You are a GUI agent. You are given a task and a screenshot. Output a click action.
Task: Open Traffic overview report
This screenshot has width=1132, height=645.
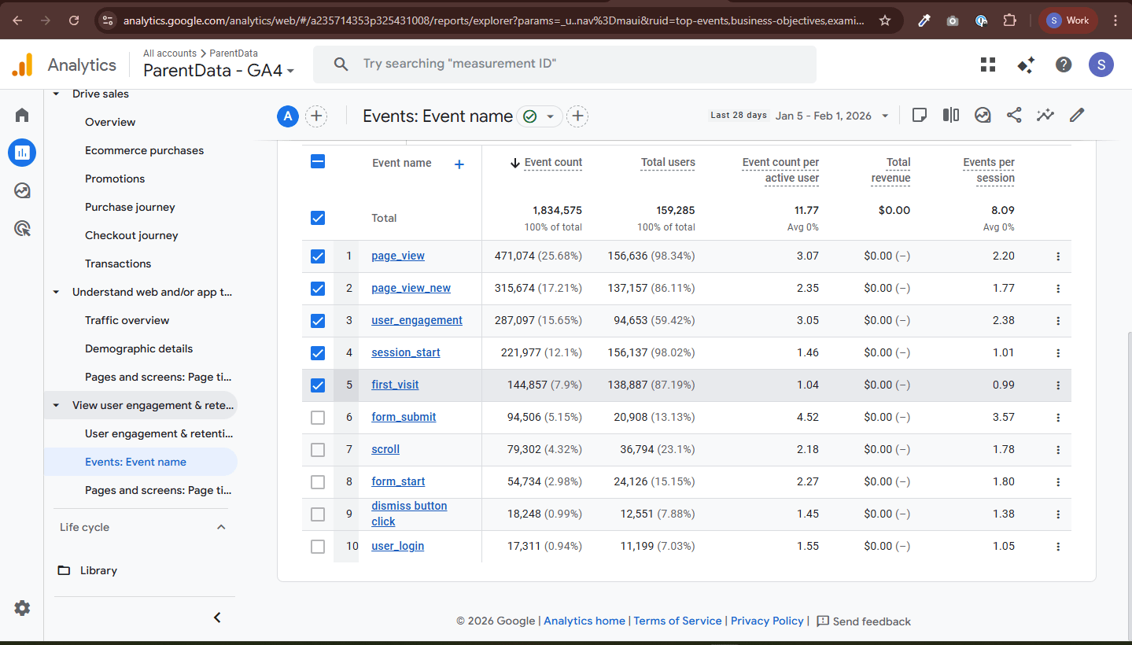[127, 320]
